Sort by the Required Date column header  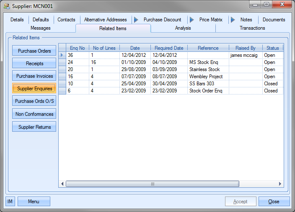tap(169, 48)
